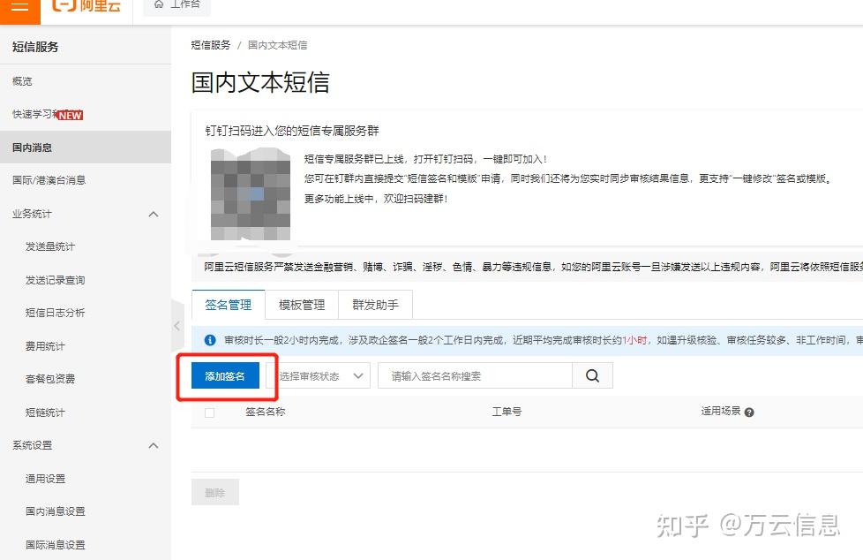The width and height of the screenshot is (863, 560).
Task: Click the search magnifier icon
Action: [592, 376]
